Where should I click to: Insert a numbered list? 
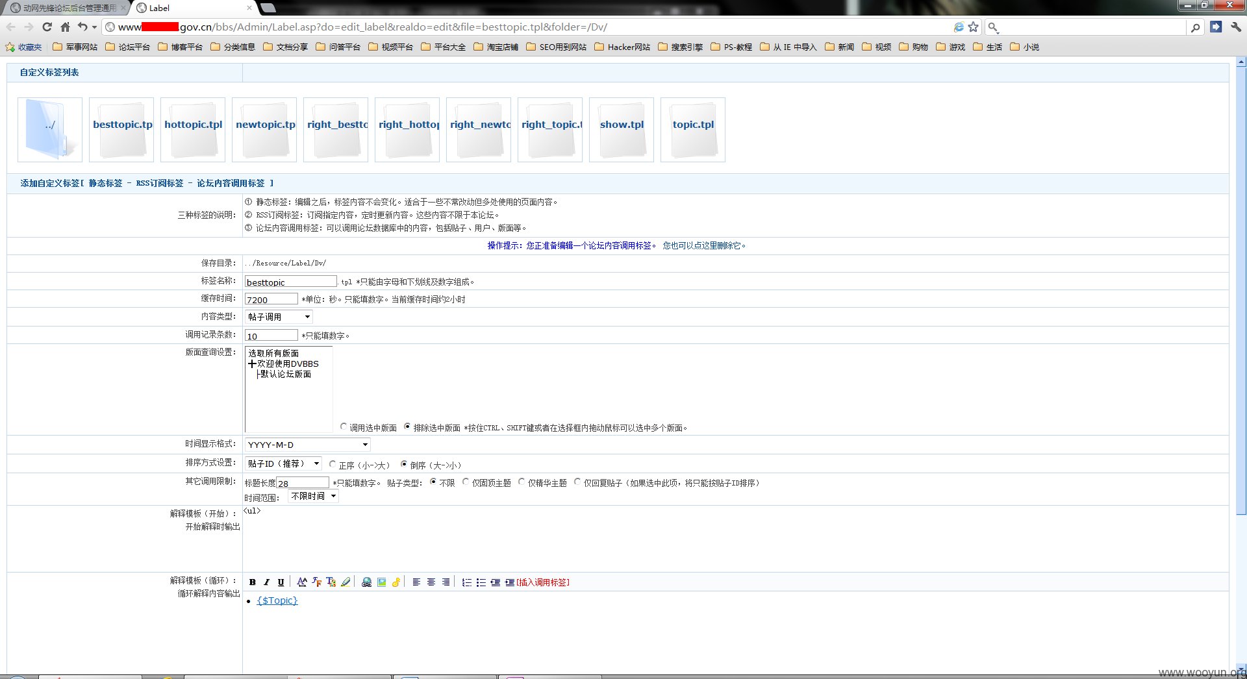tap(466, 582)
